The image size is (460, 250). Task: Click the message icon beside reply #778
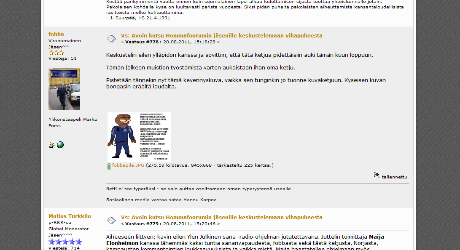pos(111,39)
